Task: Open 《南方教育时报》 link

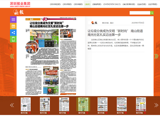Action: (x=130, y=4)
